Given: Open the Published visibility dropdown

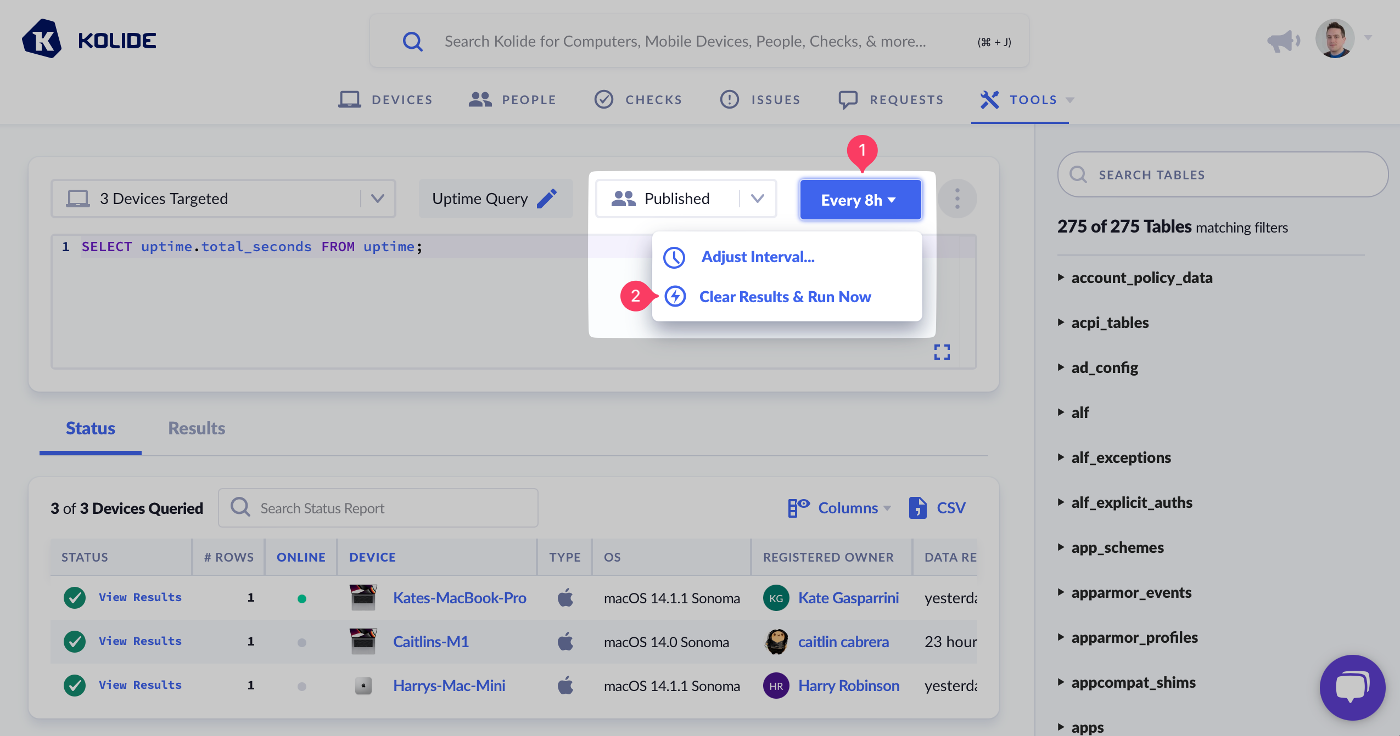Looking at the screenshot, I should point(686,199).
